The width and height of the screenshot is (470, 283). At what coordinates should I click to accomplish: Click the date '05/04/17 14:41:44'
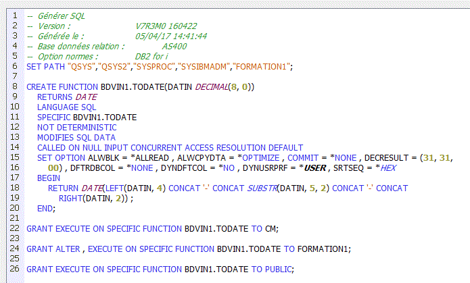click(x=171, y=36)
